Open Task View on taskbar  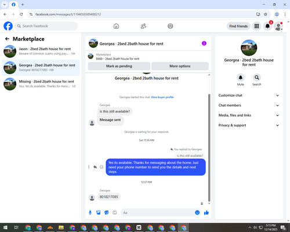[16, 227]
